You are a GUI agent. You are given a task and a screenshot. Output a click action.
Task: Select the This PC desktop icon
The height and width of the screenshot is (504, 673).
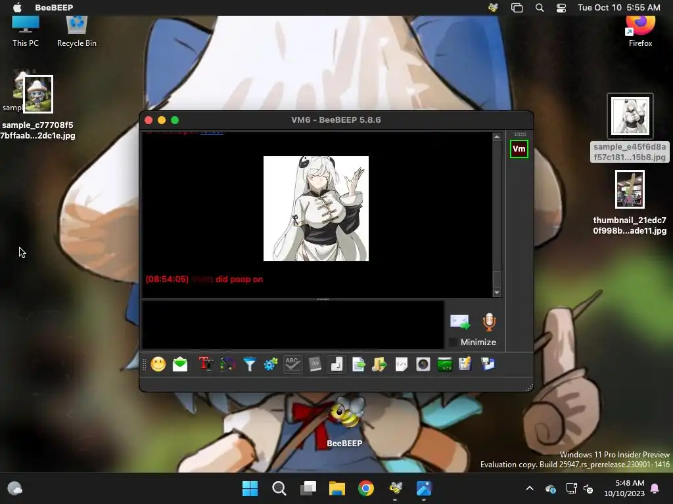26,31
